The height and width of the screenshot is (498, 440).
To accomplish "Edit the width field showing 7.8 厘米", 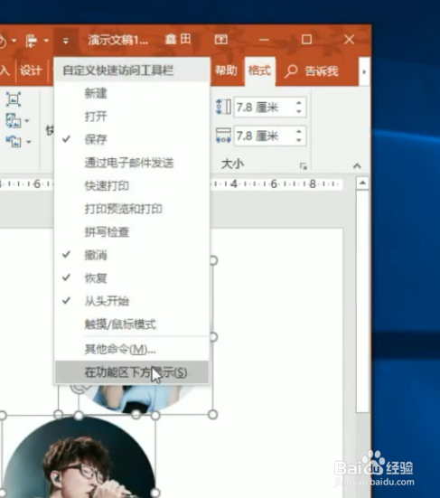I will point(264,136).
